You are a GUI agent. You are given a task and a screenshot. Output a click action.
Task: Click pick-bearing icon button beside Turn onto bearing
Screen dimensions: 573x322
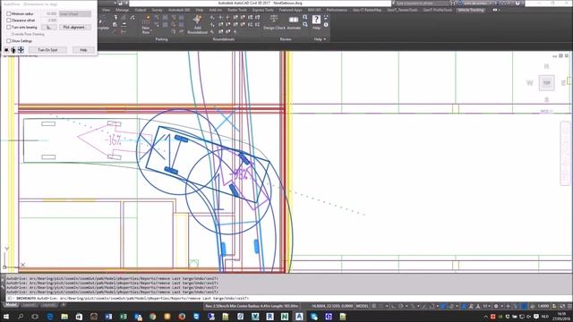[x=48, y=28]
